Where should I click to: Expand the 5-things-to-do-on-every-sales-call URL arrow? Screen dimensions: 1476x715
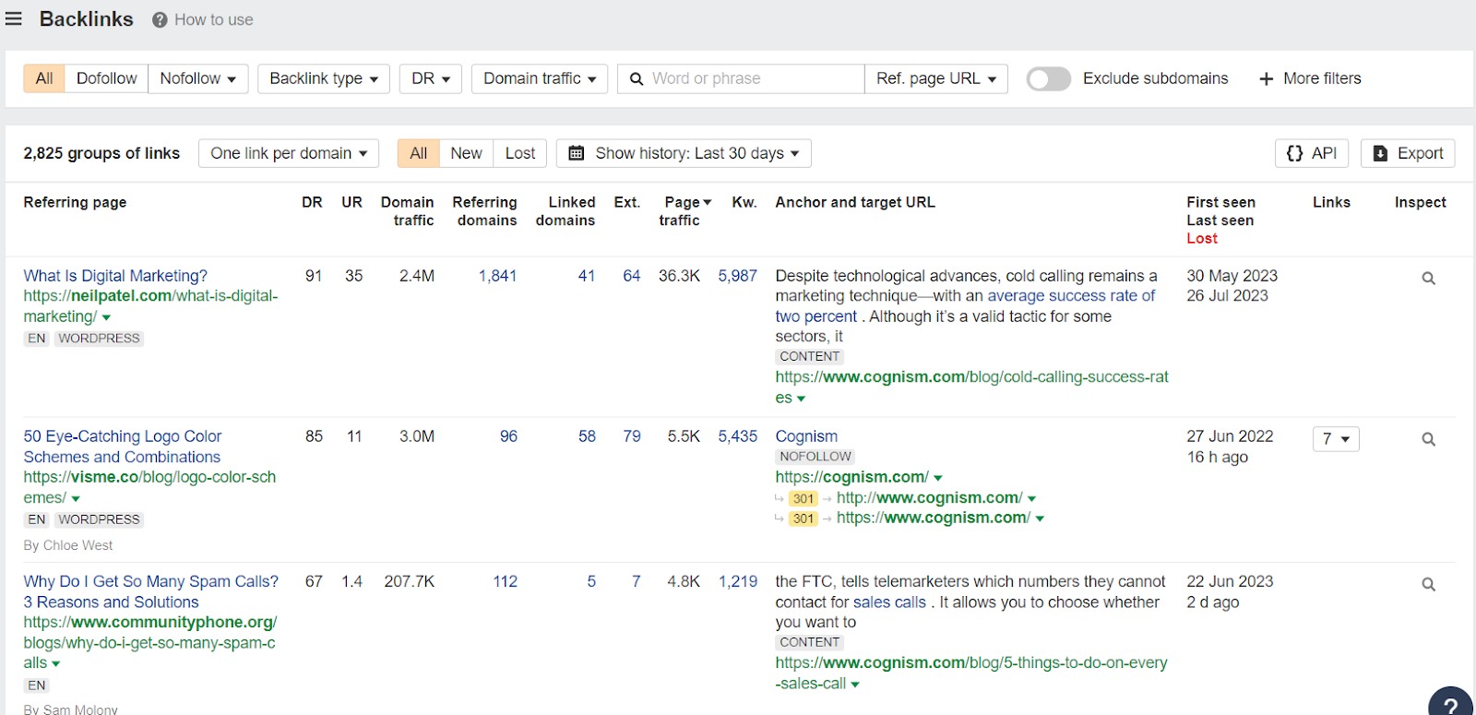click(855, 685)
